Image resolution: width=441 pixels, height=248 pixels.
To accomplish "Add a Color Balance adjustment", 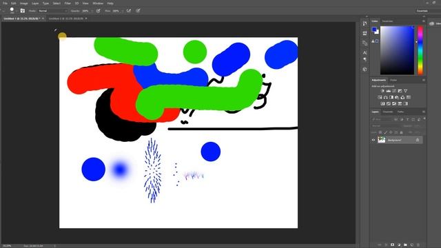I will [x=386, y=97].
